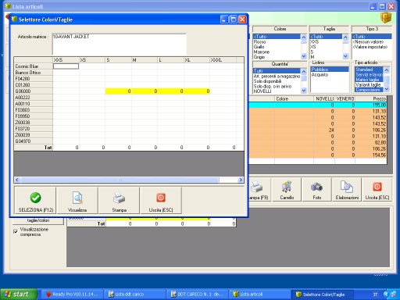
Task: Click the NOVELLI column header
Action: point(324,98)
